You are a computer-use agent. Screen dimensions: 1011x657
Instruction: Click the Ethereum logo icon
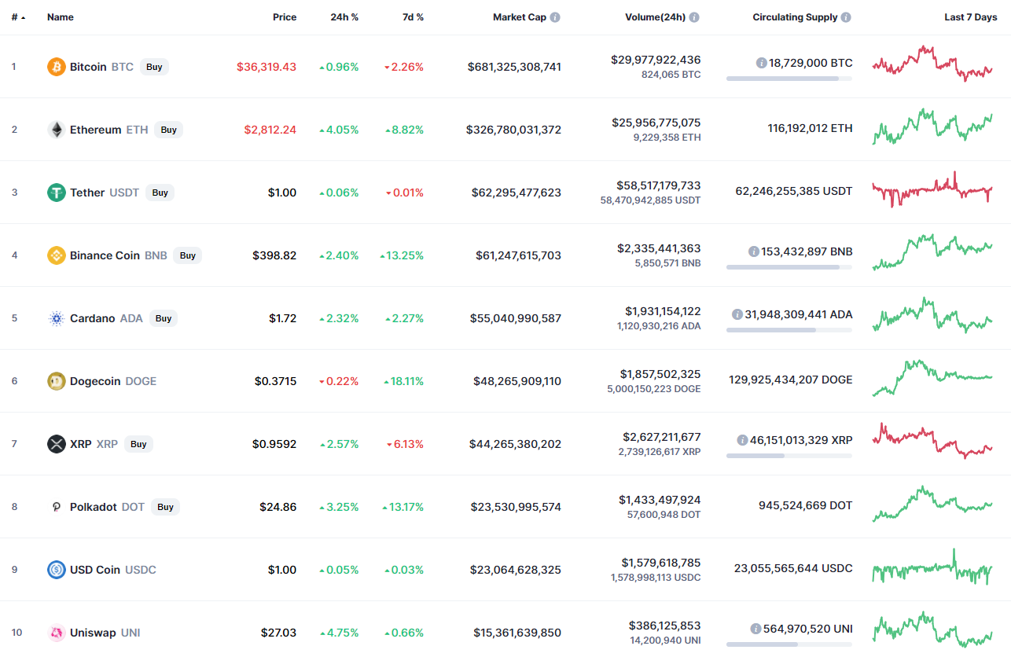click(56, 130)
